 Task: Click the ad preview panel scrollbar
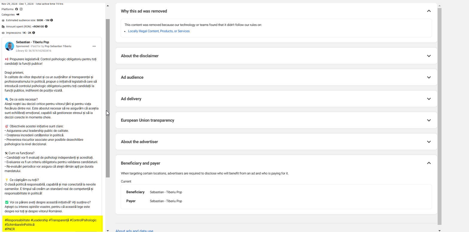tap(108, 98)
